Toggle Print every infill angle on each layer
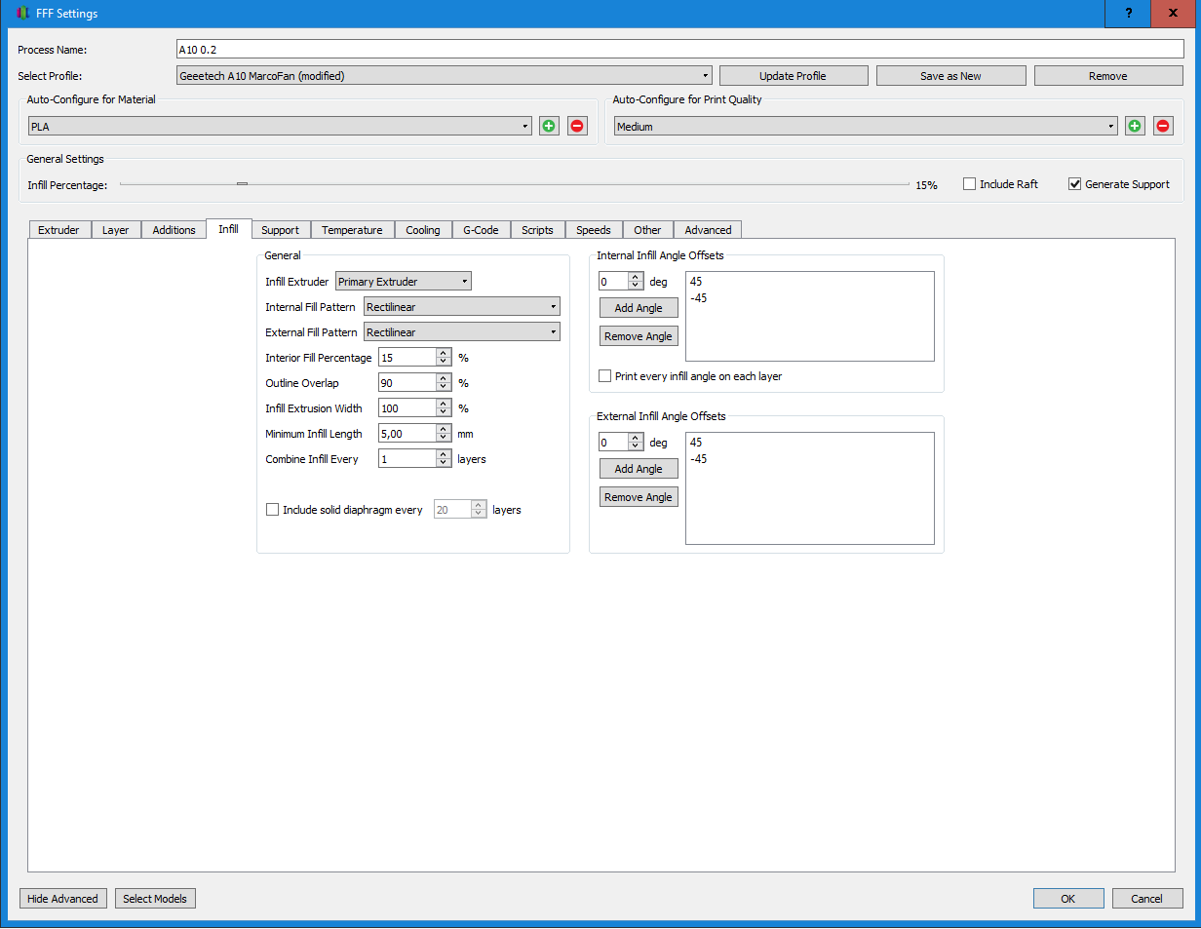 (605, 375)
